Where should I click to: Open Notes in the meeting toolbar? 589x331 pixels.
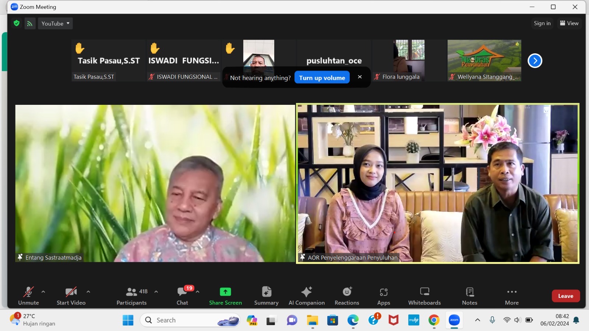pyautogui.click(x=469, y=295)
